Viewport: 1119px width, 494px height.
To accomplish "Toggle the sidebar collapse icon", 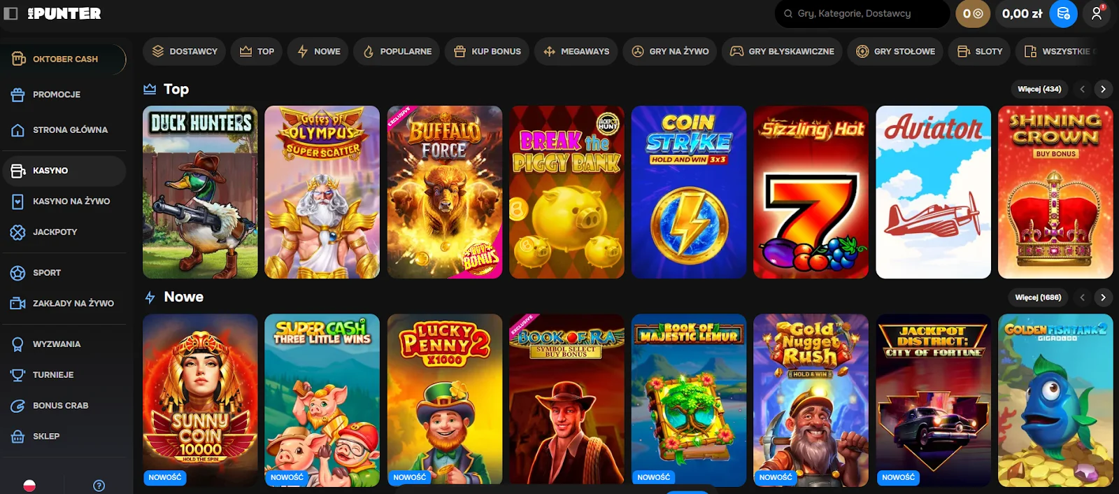I will [x=10, y=13].
